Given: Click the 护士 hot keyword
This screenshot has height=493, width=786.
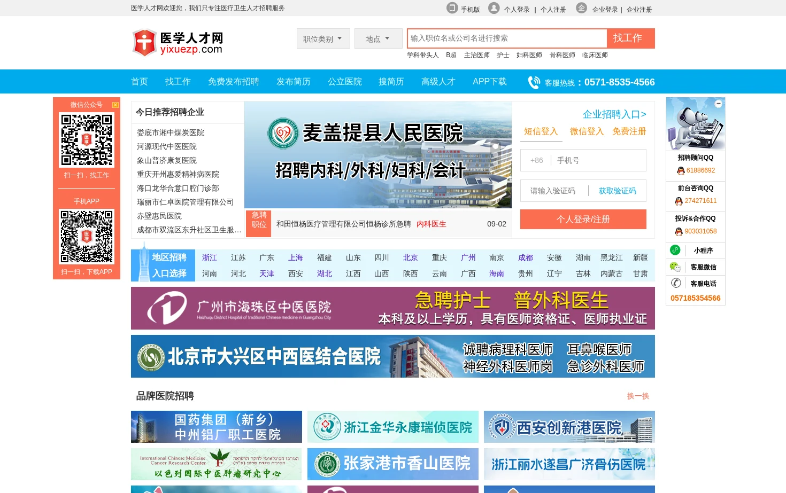Looking at the screenshot, I should click(503, 55).
